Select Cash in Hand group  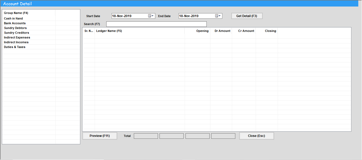(x=14, y=19)
